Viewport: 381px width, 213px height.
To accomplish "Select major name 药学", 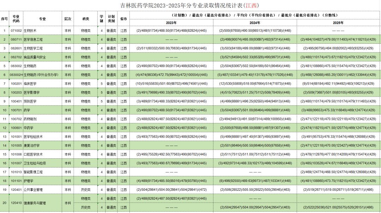I will click(x=27, y=110).
